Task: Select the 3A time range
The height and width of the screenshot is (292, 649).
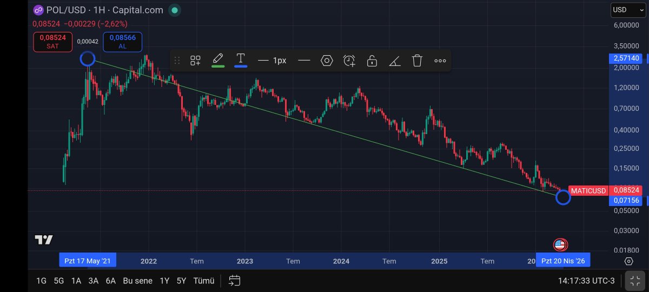Action: click(x=94, y=281)
